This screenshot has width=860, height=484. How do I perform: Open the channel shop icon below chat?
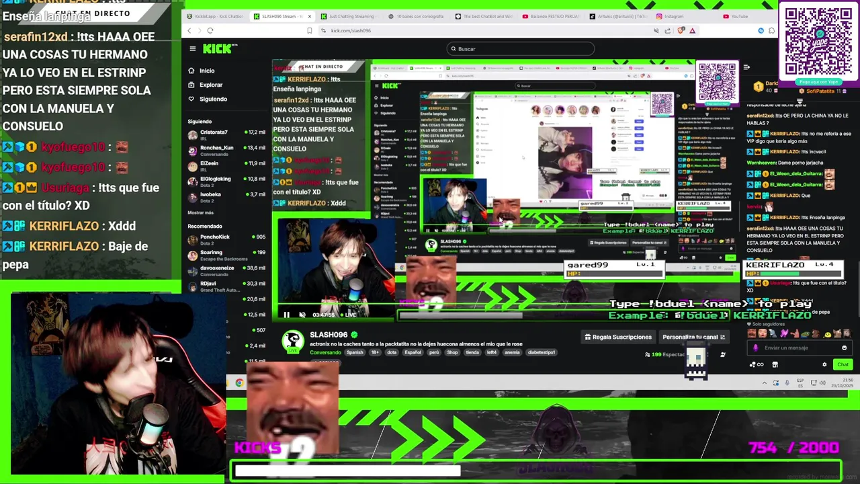pyautogui.click(x=775, y=364)
